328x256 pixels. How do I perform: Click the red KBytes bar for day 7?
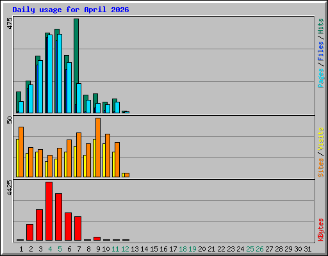(78, 228)
